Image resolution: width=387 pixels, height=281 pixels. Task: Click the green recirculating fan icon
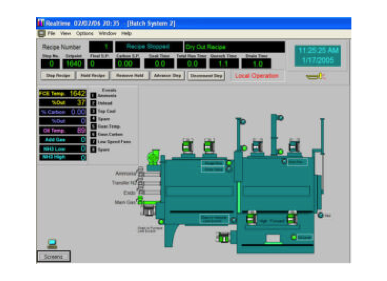153,158
